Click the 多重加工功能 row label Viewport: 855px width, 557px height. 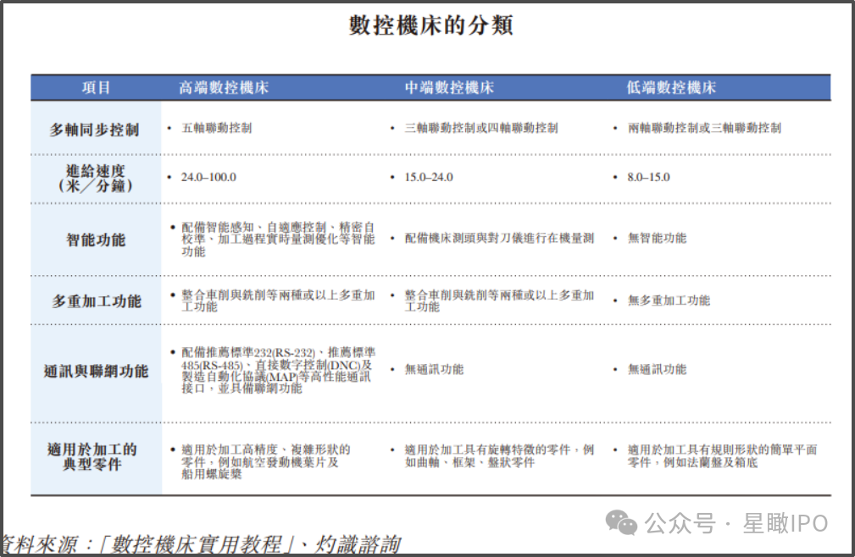click(x=97, y=301)
